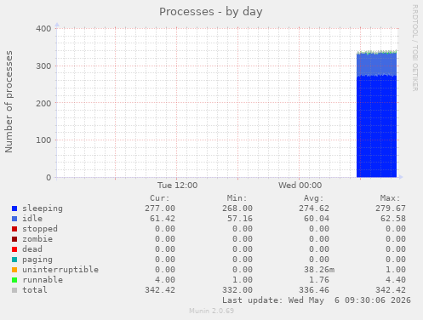Click the sleeping maximum value 279.67

[x=391, y=209]
